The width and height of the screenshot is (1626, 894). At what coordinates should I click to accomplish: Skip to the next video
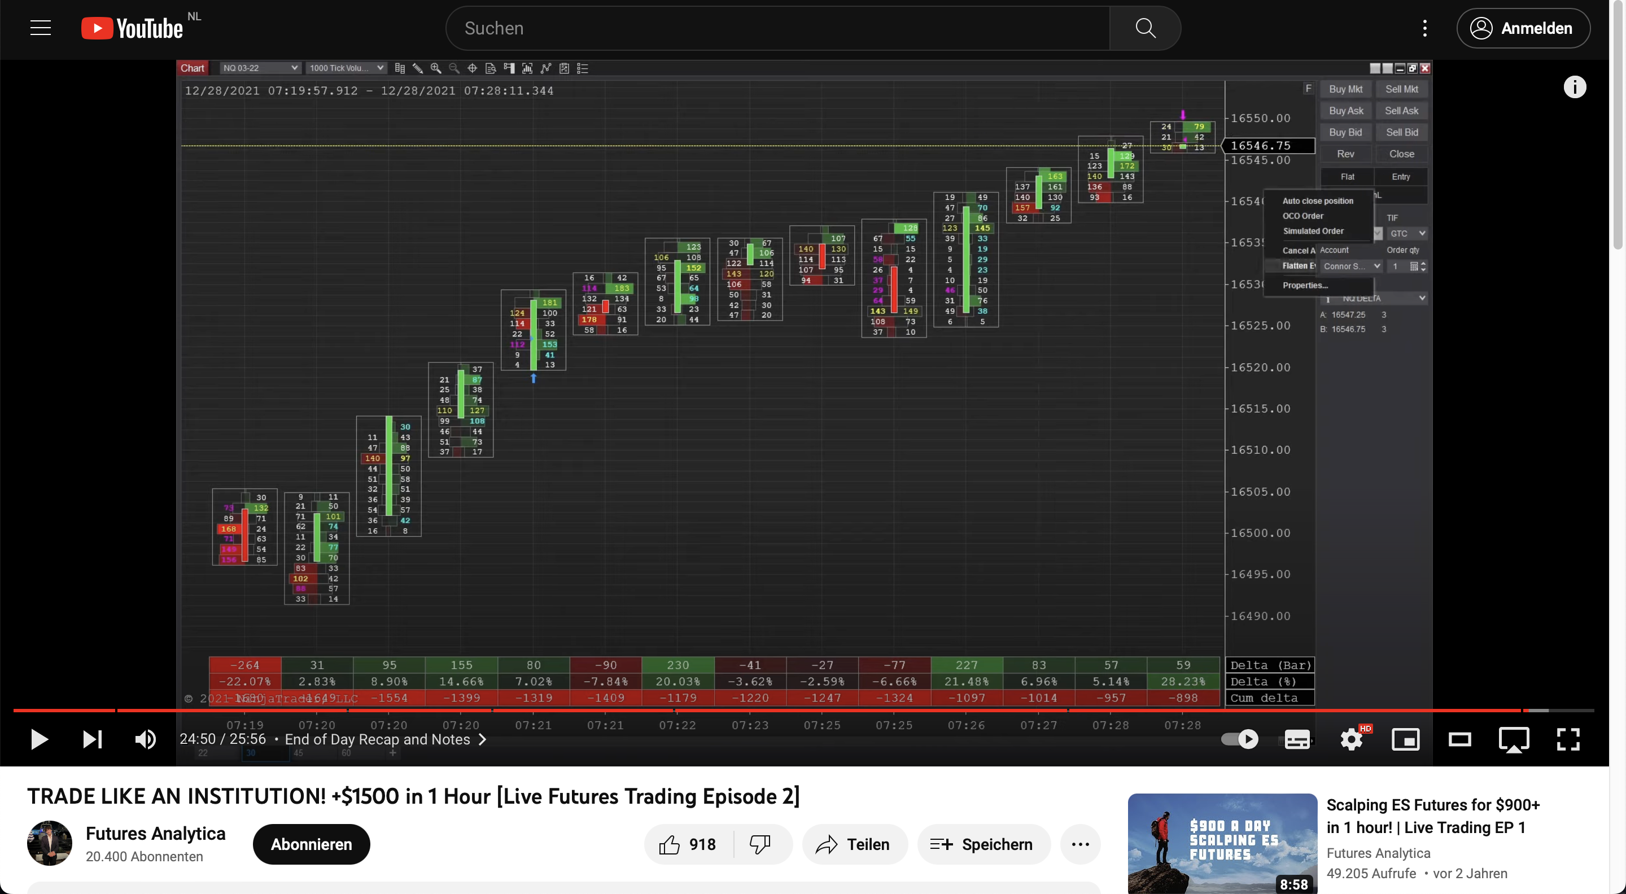(x=92, y=739)
